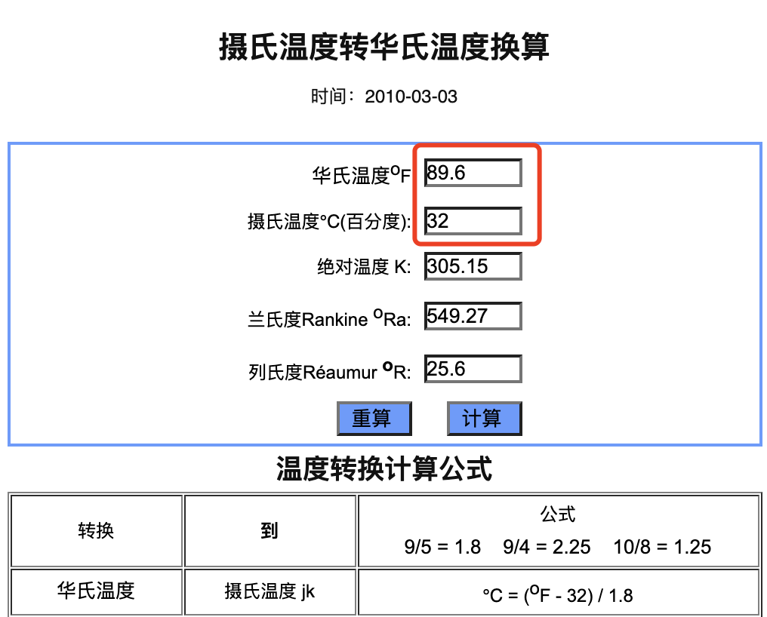The width and height of the screenshot is (767, 617).
Task: Select the formula °C = (°F - 32) / 1.8
Action: tap(558, 595)
